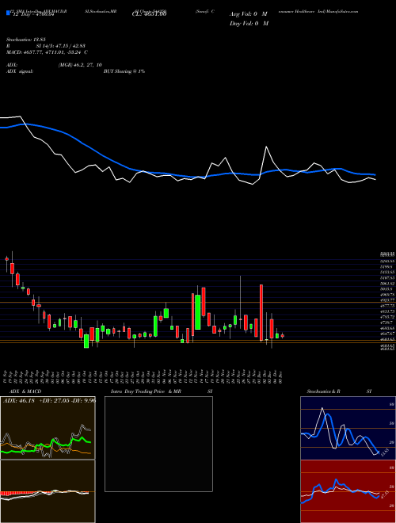Open the empty intraday trading price panel
This screenshot has width=396, height=523.
pos(158,444)
